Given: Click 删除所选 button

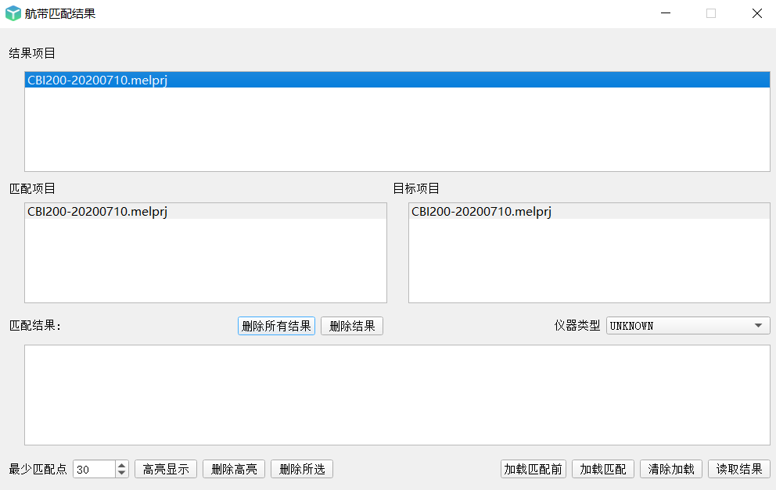Looking at the screenshot, I should click(x=302, y=469).
